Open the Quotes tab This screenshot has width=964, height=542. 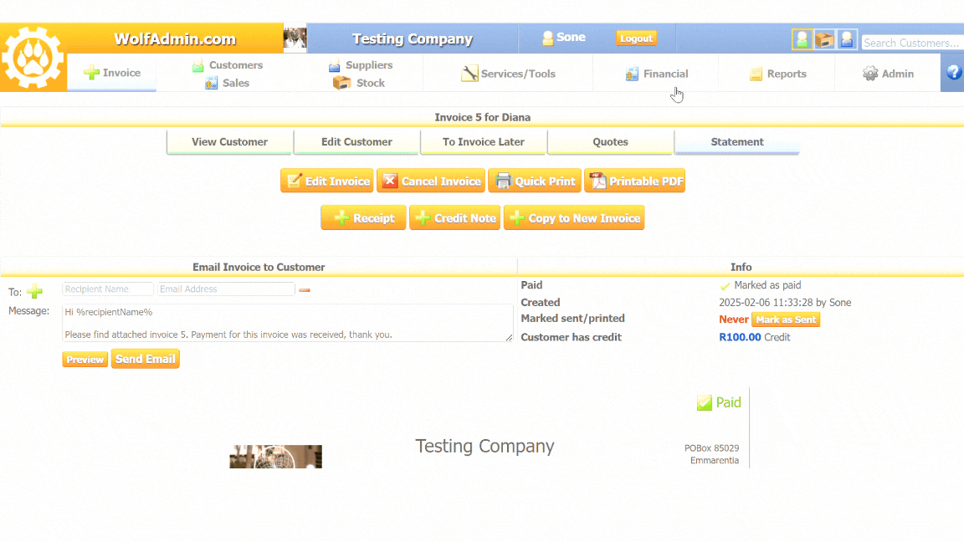(x=611, y=142)
